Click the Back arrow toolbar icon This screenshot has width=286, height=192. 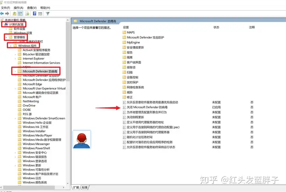click(2, 14)
